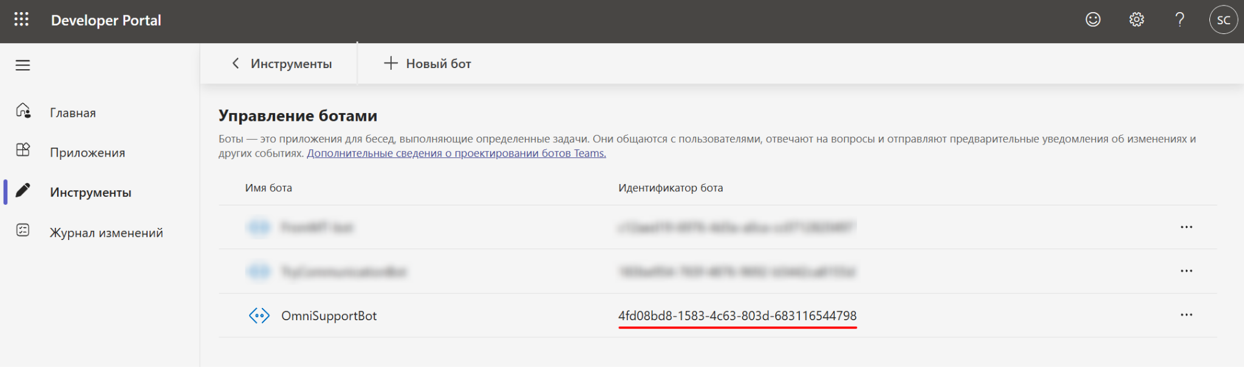Click the first blurred bot identifier
Viewport: 1244px width, 367px height.
737,227
